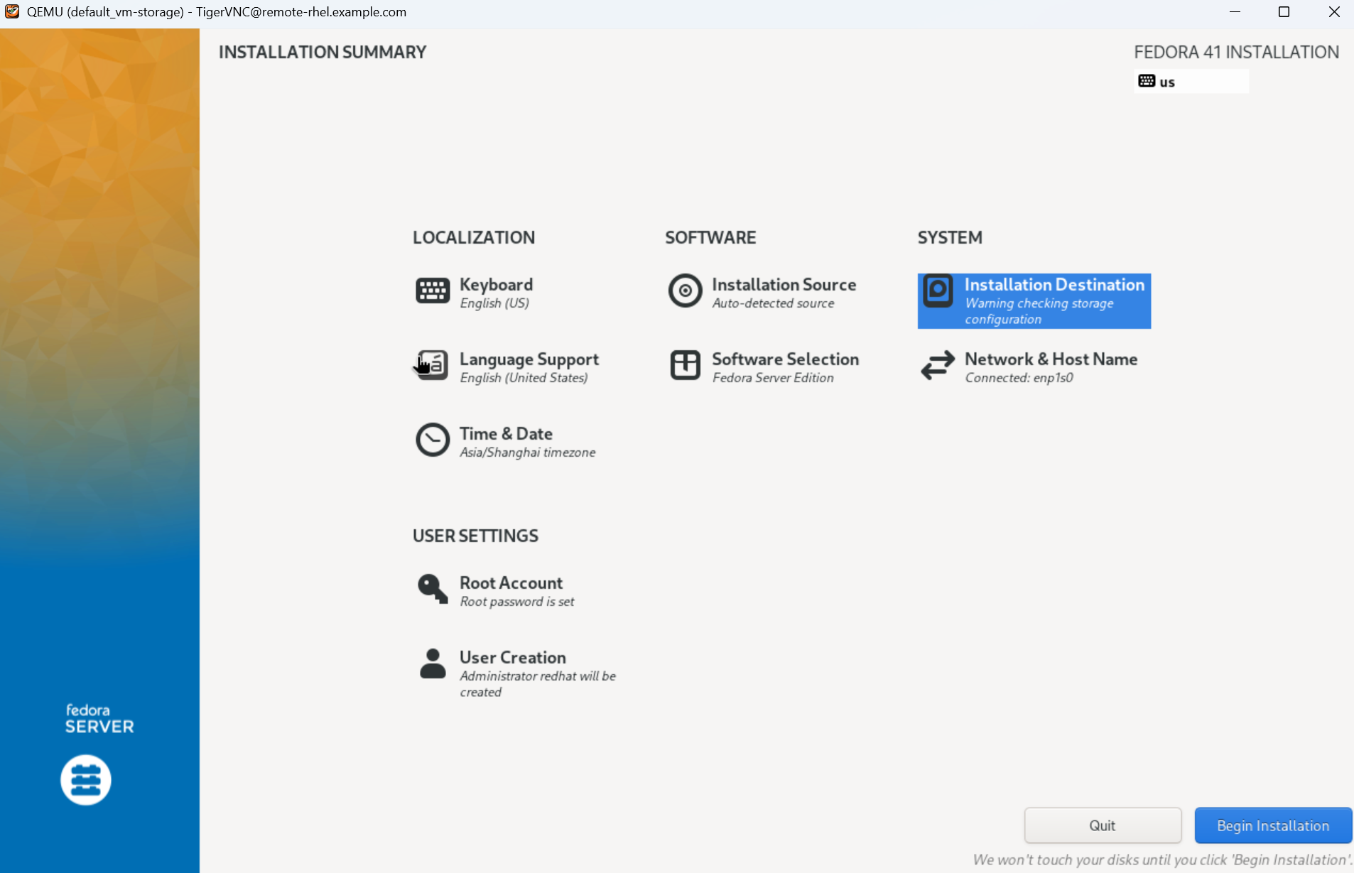Open Language Support via its icon
This screenshot has width=1354, height=873.
(x=432, y=366)
